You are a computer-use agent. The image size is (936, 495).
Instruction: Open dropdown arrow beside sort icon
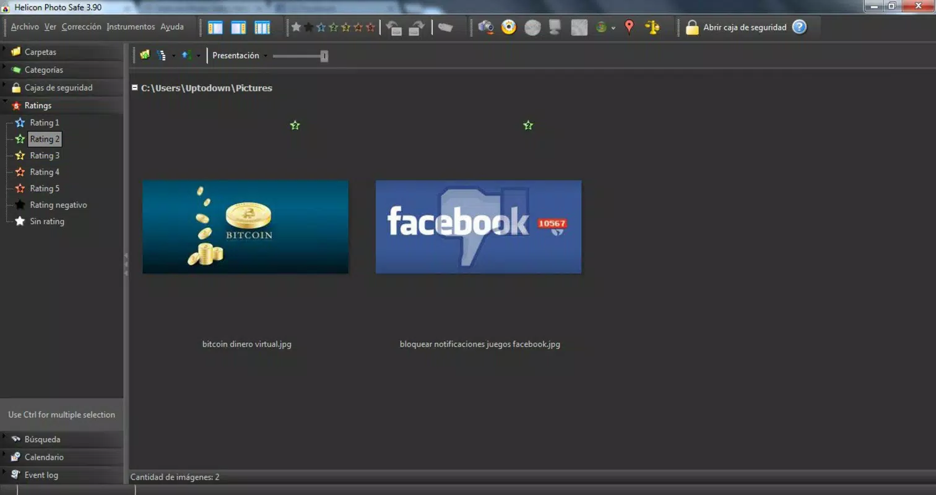(198, 56)
